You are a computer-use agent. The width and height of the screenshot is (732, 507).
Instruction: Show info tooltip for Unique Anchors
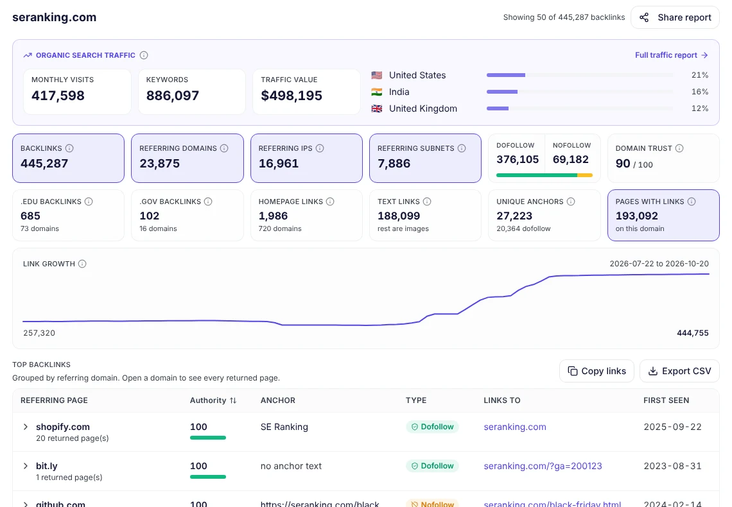570,202
